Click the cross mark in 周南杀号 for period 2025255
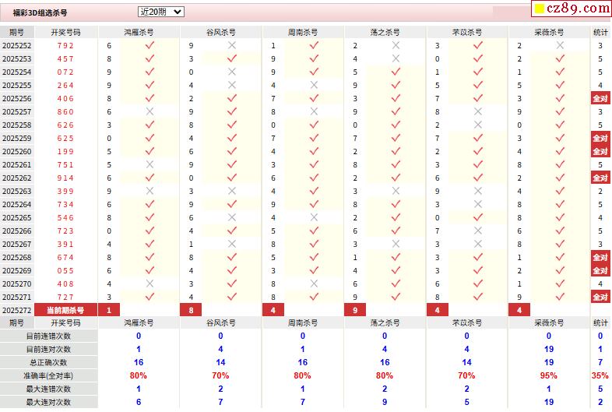 click(x=314, y=86)
